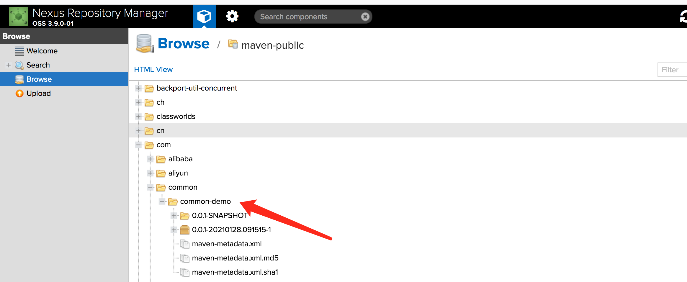Screen dimensions: 687x282
Task: Clear the Search components field with the X
Action: click(365, 17)
